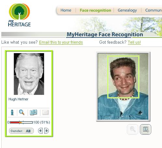Show next match with the right arrow
Viewport: 162px width, 148px height.
47,131
